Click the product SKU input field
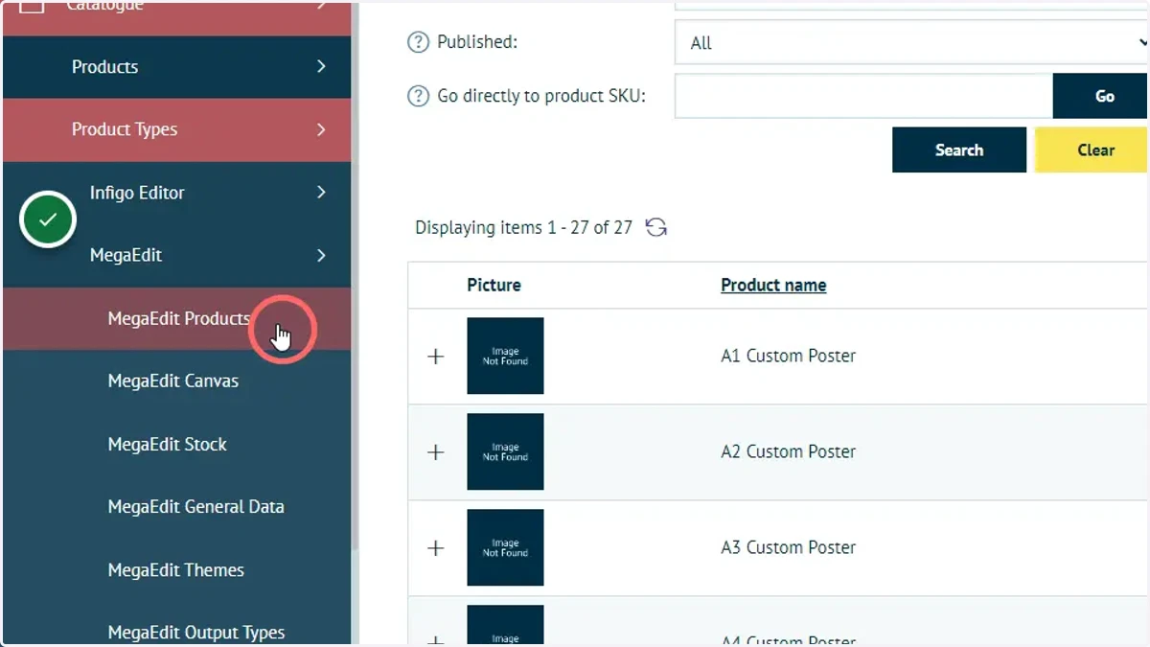This screenshot has height=647, width=1150. tap(863, 96)
